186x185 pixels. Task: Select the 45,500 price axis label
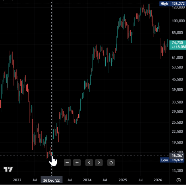pos(177,79)
